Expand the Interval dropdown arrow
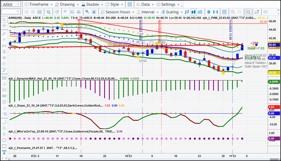This screenshot has width=281, height=161. pos(158,12)
